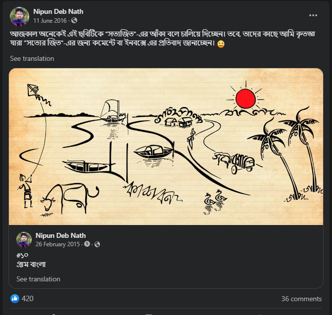
Task: Click the blue Like reaction icon
Action: coord(15,299)
